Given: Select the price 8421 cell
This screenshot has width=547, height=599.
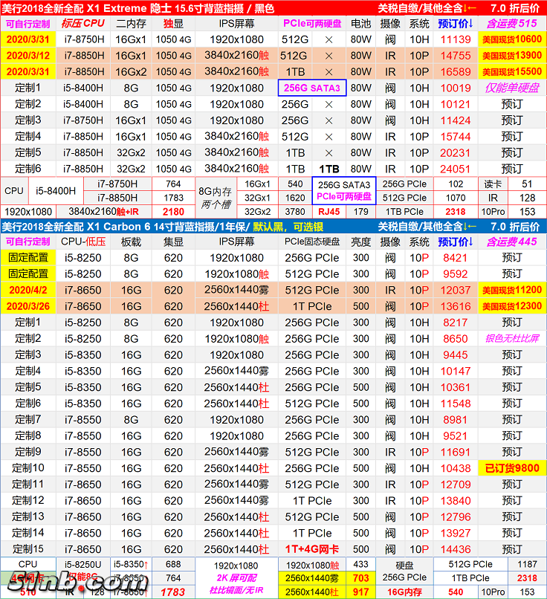Looking at the screenshot, I should (456, 258).
